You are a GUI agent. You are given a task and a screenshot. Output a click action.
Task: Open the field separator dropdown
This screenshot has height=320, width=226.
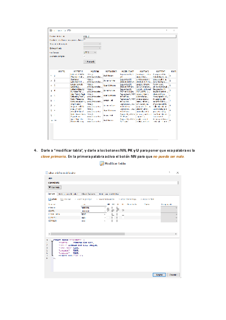click(x=92, y=44)
